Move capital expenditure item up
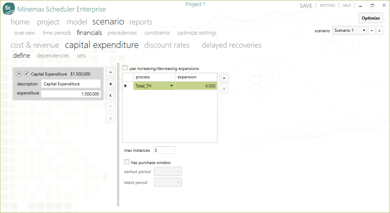The width and height of the screenshot is (390, 213). pos(110,106)
